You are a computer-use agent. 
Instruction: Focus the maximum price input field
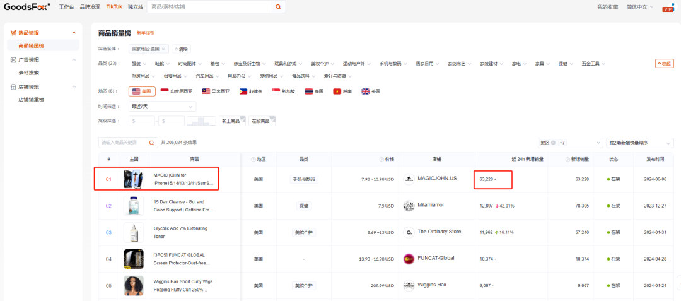(172, 121)
